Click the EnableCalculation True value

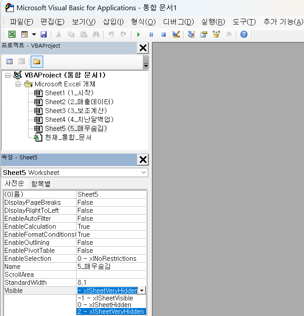pos(111,227)
